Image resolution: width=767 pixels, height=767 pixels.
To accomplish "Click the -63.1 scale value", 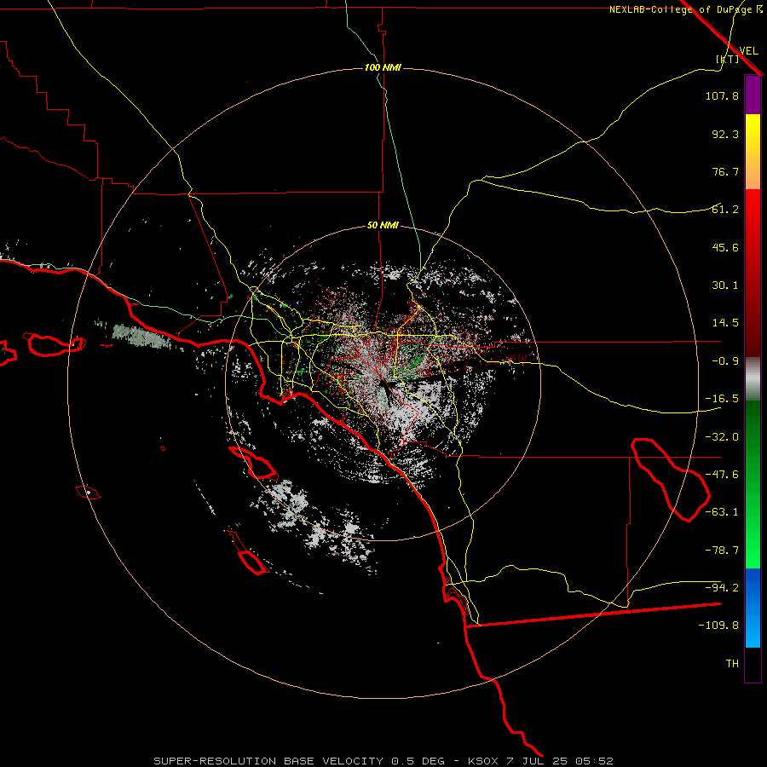I will coord(722,512).
